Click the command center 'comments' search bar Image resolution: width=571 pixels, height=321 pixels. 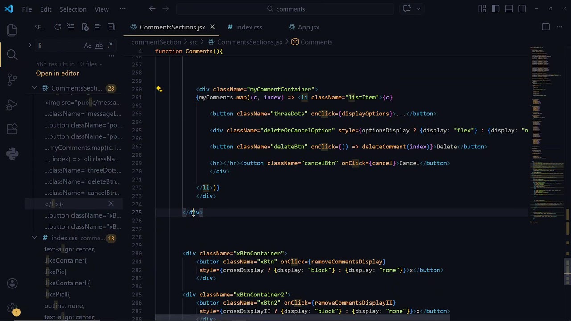click(x=285, y=9)
